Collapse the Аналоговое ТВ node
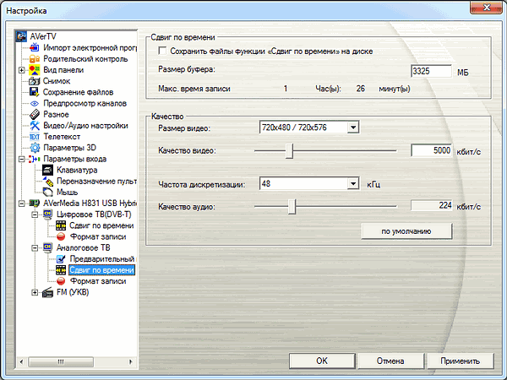This screenshot has height=380, width=507. pos(35,247)
